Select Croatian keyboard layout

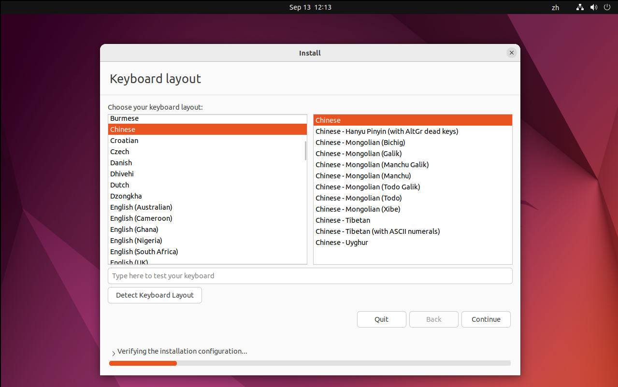pos(207,141)
